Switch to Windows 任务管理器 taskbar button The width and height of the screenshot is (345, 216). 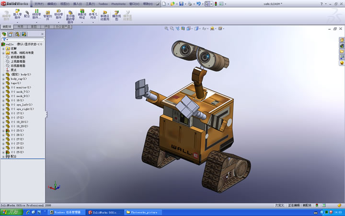pyautogui.click(x=67, y=213)
